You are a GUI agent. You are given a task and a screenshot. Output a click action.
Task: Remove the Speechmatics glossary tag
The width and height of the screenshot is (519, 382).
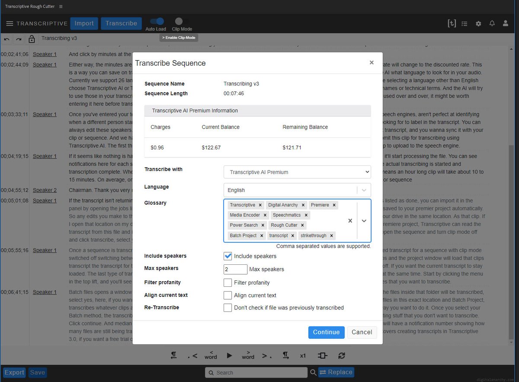[x=306, y=215]
